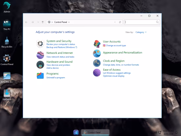The image size is (181, 136).
Task: Open Backup and Restore (Windows 7)
Action: (62, 47)
